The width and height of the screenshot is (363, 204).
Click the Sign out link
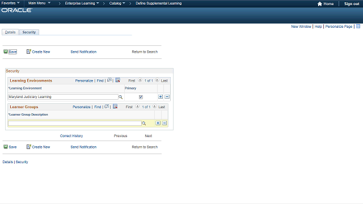point(352,4)
